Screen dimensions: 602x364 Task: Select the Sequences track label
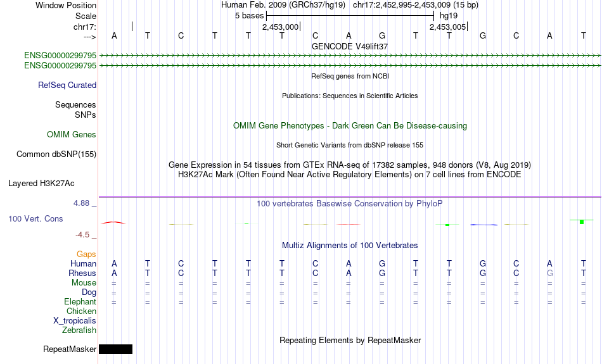tap(75, 104)
